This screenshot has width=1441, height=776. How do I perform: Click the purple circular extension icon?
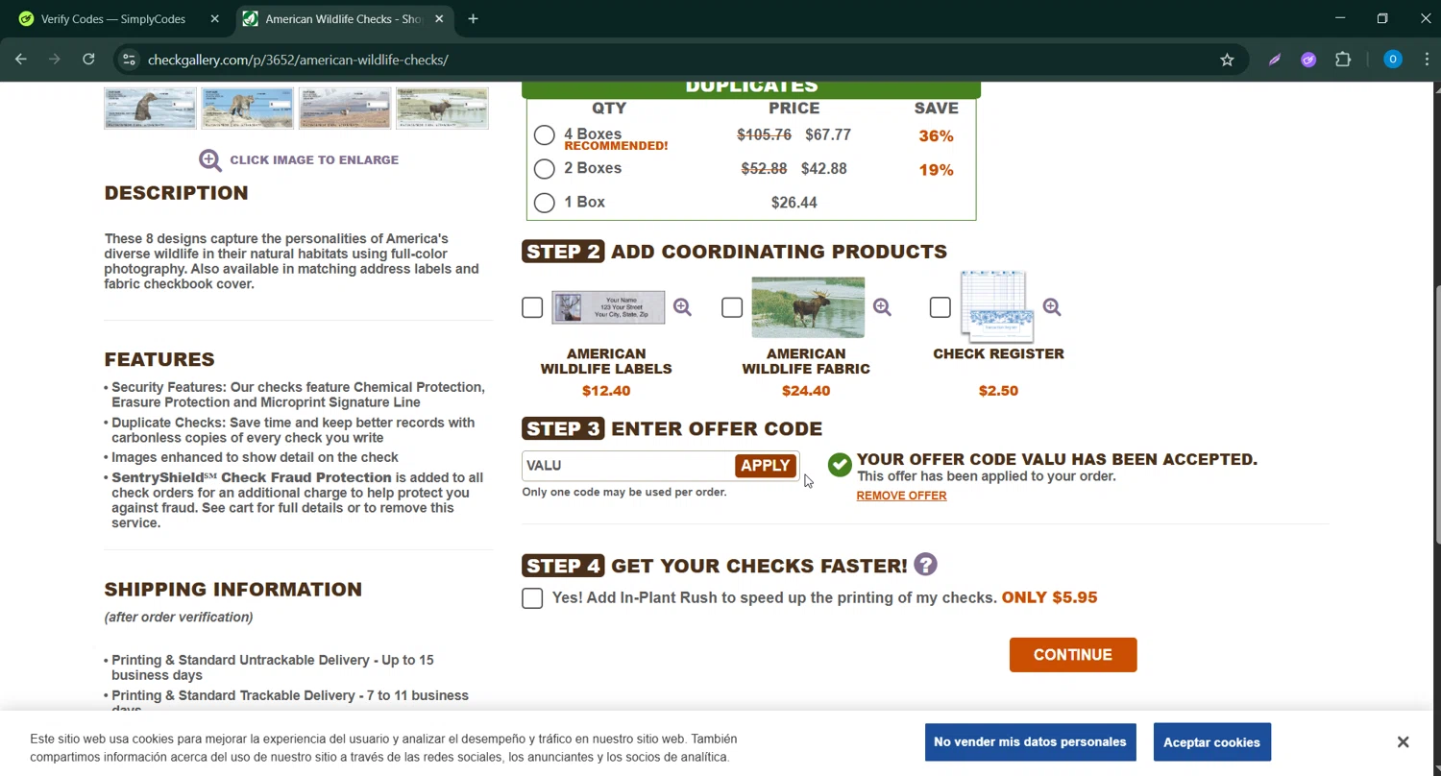(x=1308, y=60)
